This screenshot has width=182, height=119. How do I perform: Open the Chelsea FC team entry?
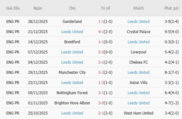138,62
